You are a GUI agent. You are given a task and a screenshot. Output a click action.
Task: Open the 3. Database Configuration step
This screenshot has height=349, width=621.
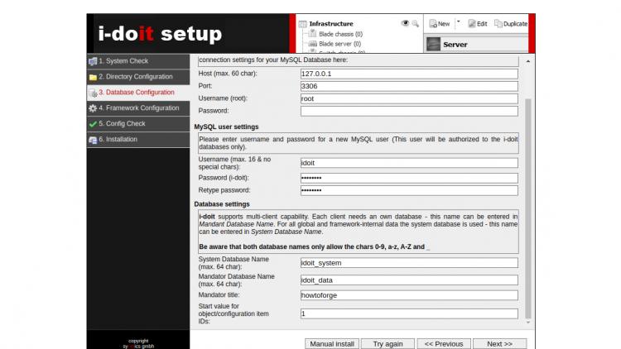click(x=136, y=93)
